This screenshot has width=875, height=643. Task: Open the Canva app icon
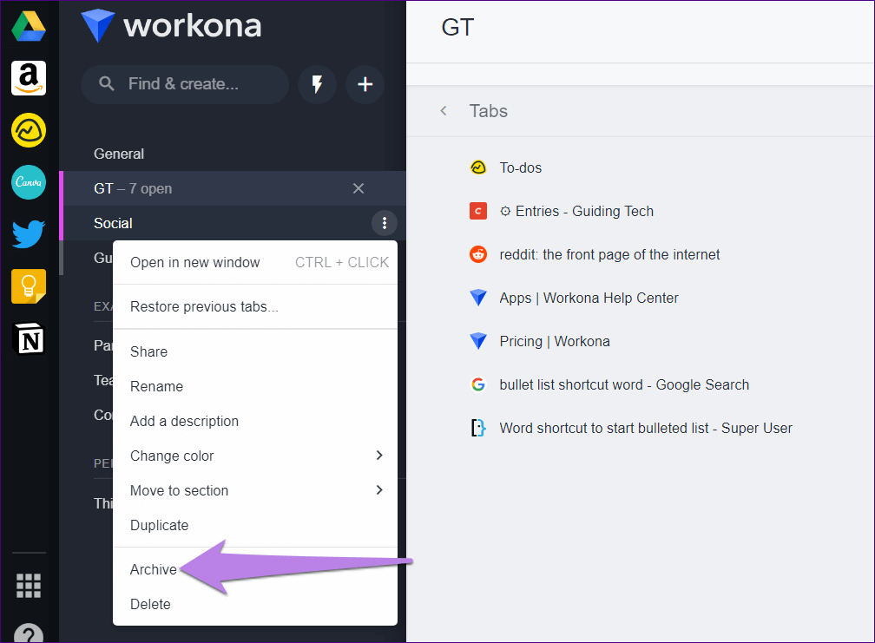29,182
